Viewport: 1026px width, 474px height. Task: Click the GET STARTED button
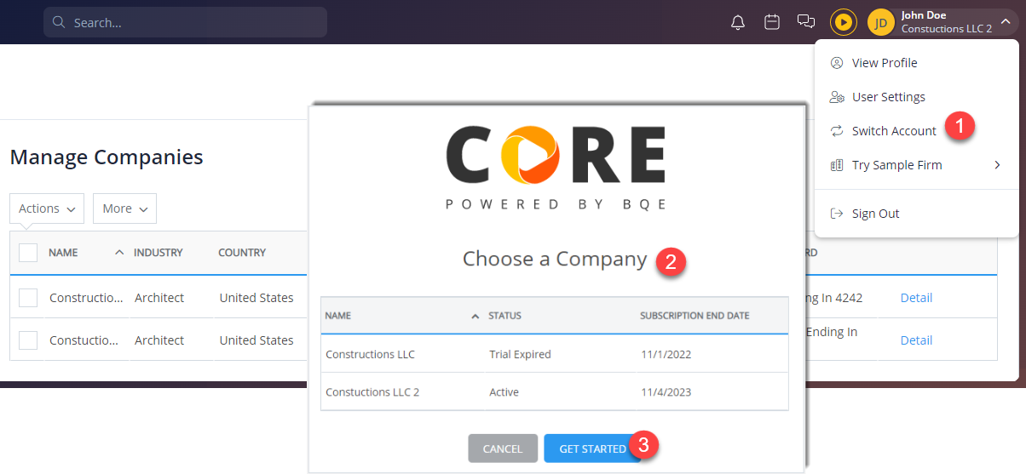click(592, 448)
